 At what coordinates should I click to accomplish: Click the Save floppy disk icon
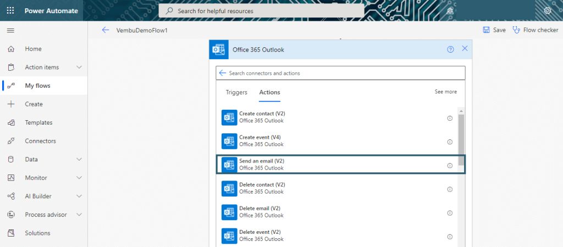486,30
